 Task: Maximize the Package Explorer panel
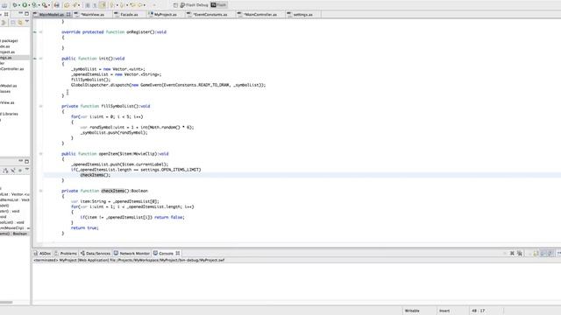27,14
